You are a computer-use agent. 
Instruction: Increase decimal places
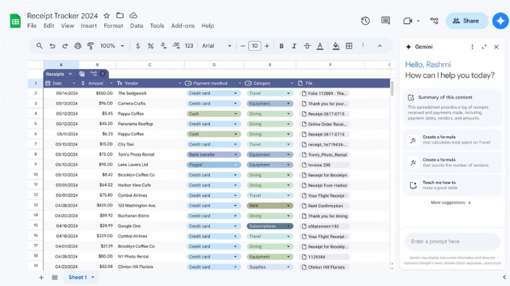tap(176, 46)
